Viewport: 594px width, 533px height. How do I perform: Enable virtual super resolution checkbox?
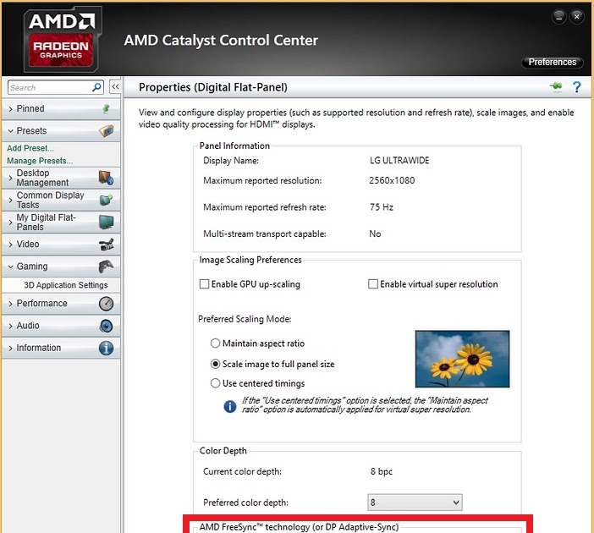(373, 284)
